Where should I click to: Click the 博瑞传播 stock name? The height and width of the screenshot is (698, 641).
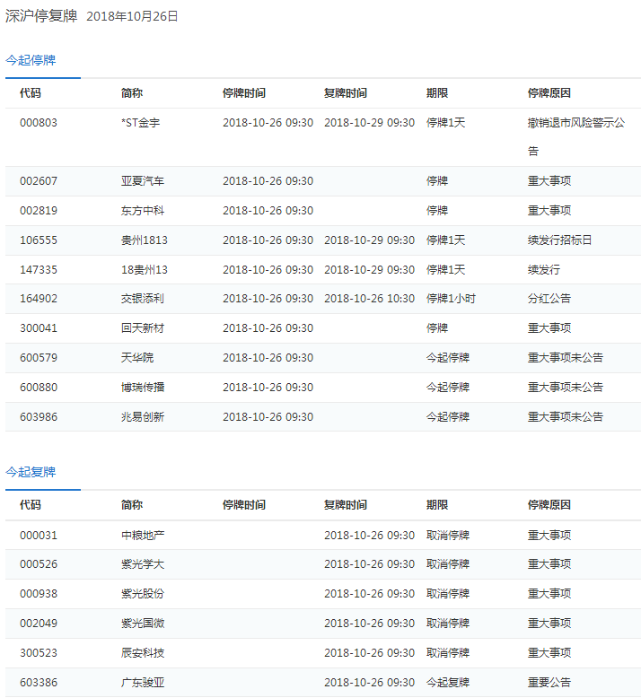143,388
